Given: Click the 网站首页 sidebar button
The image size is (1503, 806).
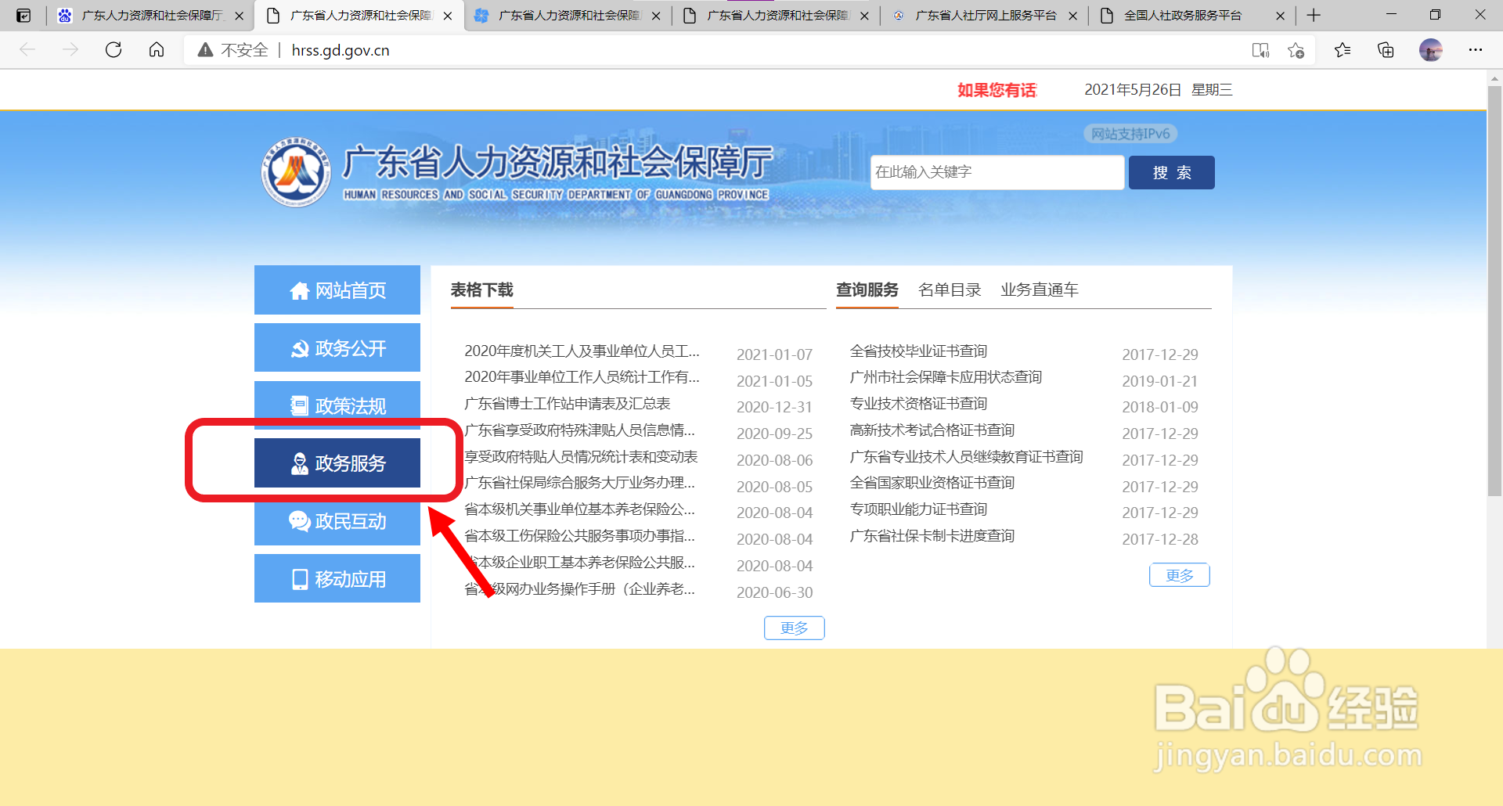Looking at the screenshot, I should [x=337, y=290].
